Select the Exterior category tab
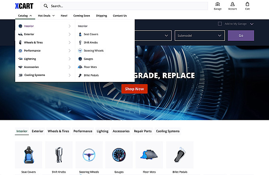269x175 pixels. click(x=37, y=131)
